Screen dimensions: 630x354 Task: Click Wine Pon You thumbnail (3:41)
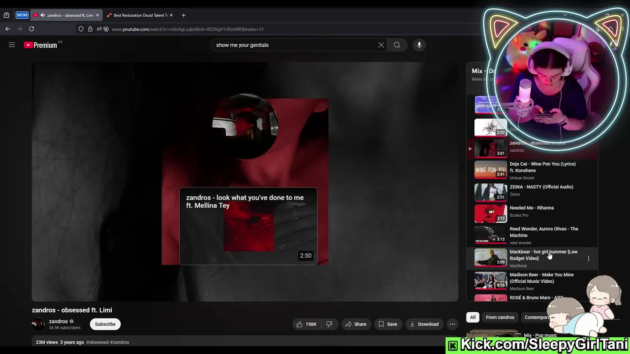point(491,170)
